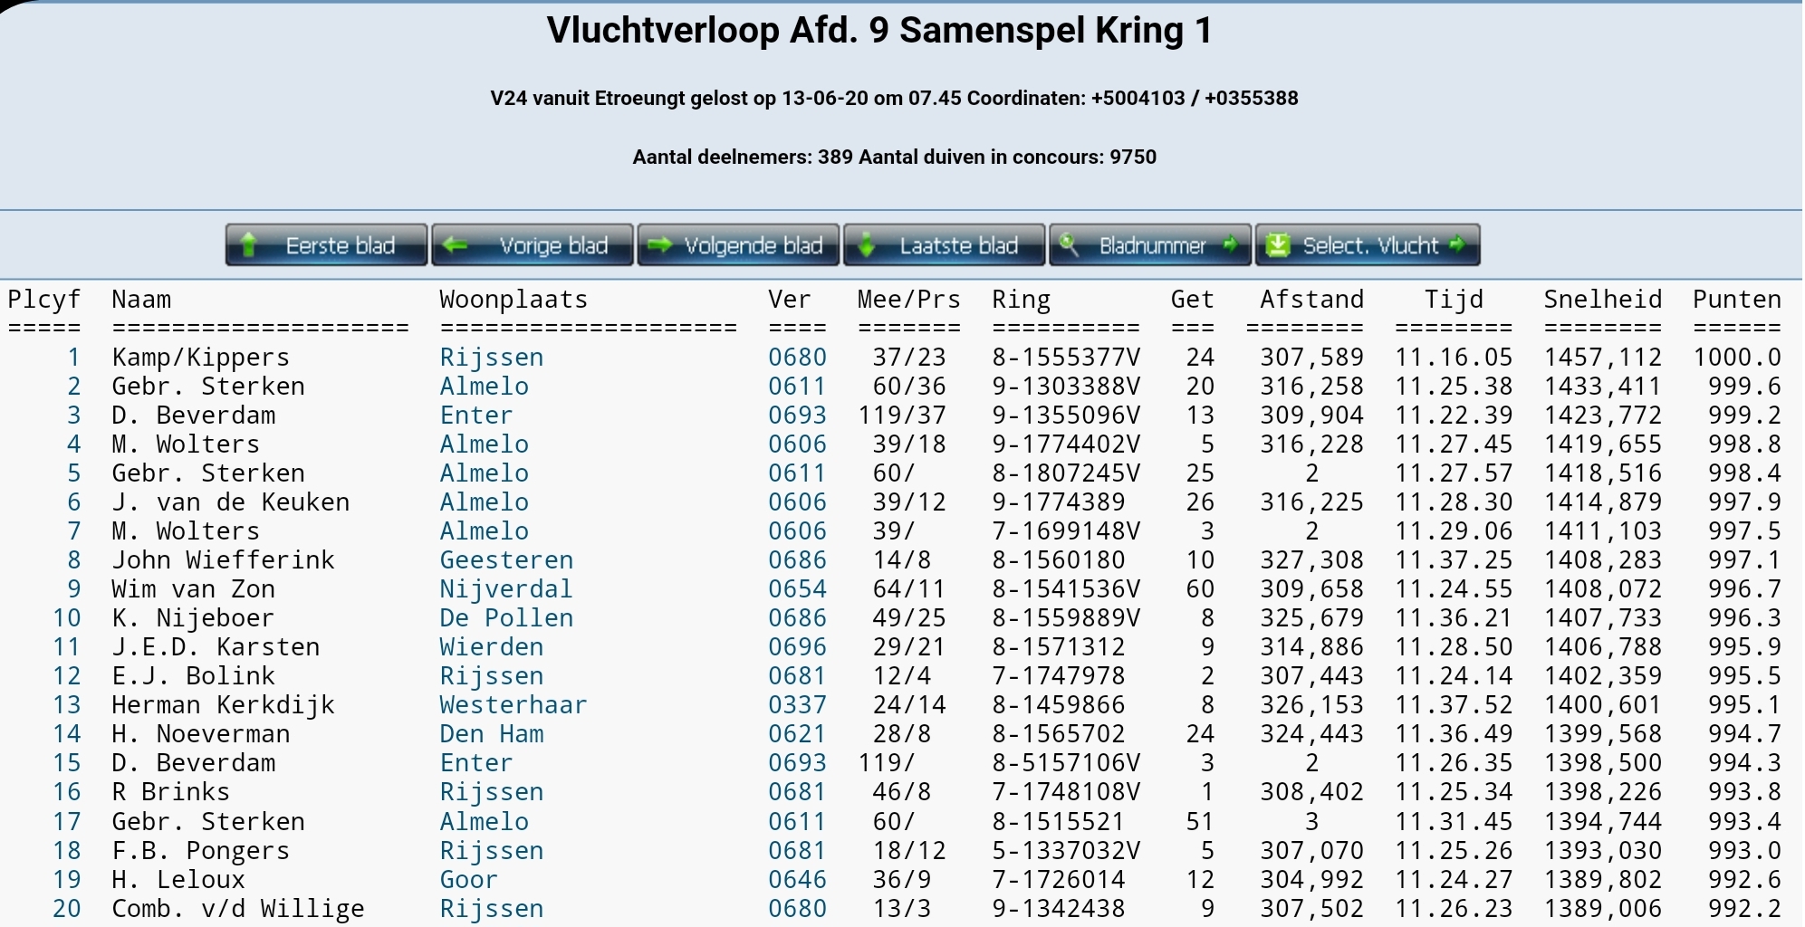Image resolution: width=1805 pixels, height=927 pixels.
Task: Open the Rijssen link for Kamp/Kippers
Action: click(492, 358)
